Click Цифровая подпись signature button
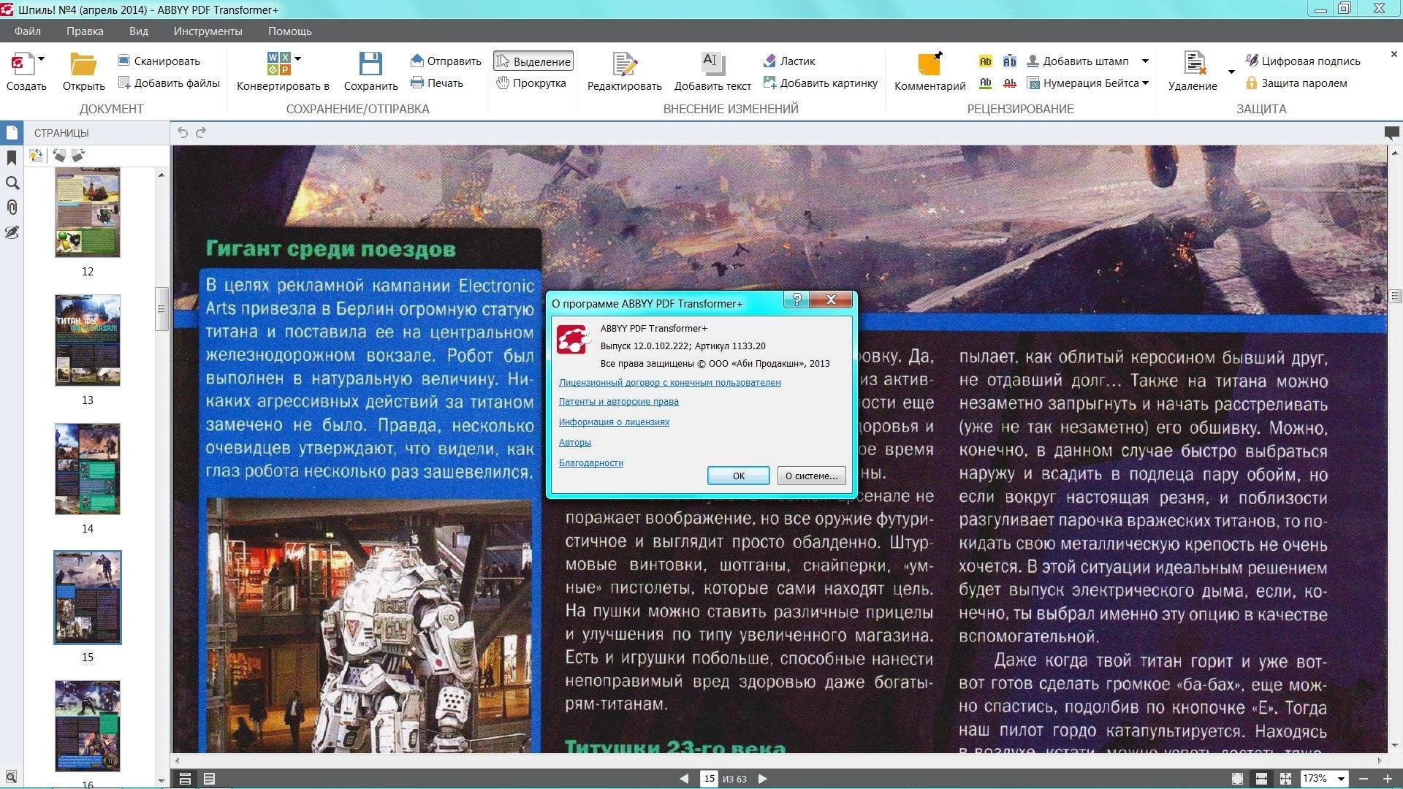Viewport: 1403px width, 789px height. coord(1303,61)
